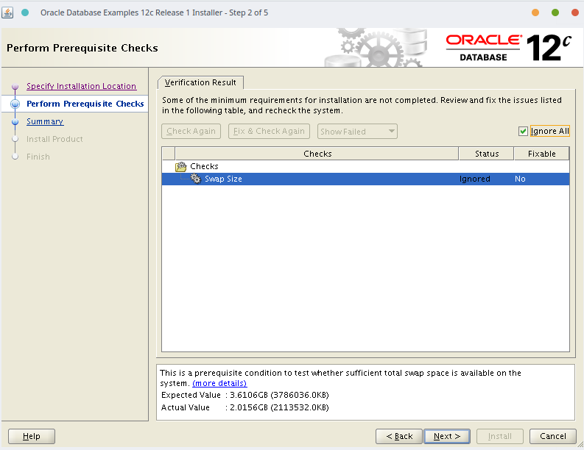Click the Help button

pyautogui.click(x=31, y=436)
